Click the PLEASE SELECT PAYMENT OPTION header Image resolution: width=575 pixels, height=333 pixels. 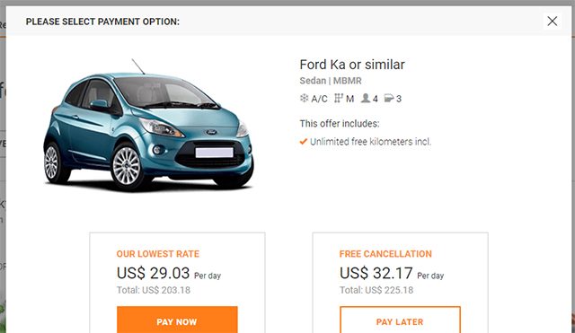[102, 22]
